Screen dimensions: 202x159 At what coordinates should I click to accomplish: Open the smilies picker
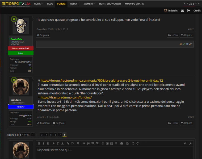(x=103, y=144)
